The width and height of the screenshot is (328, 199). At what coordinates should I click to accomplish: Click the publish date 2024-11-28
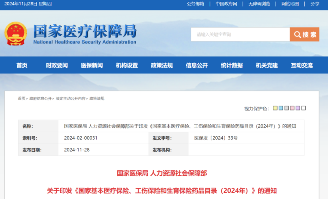pos(77,150)
